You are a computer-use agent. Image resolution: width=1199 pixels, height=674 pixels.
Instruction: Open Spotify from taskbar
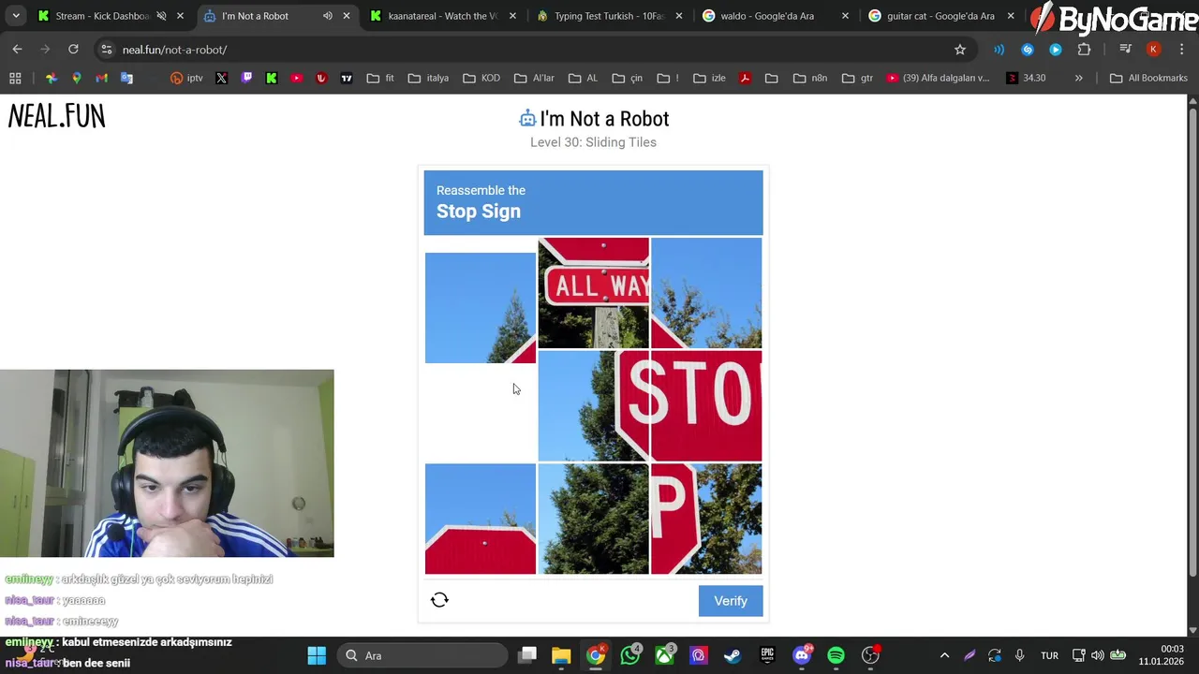836,655
